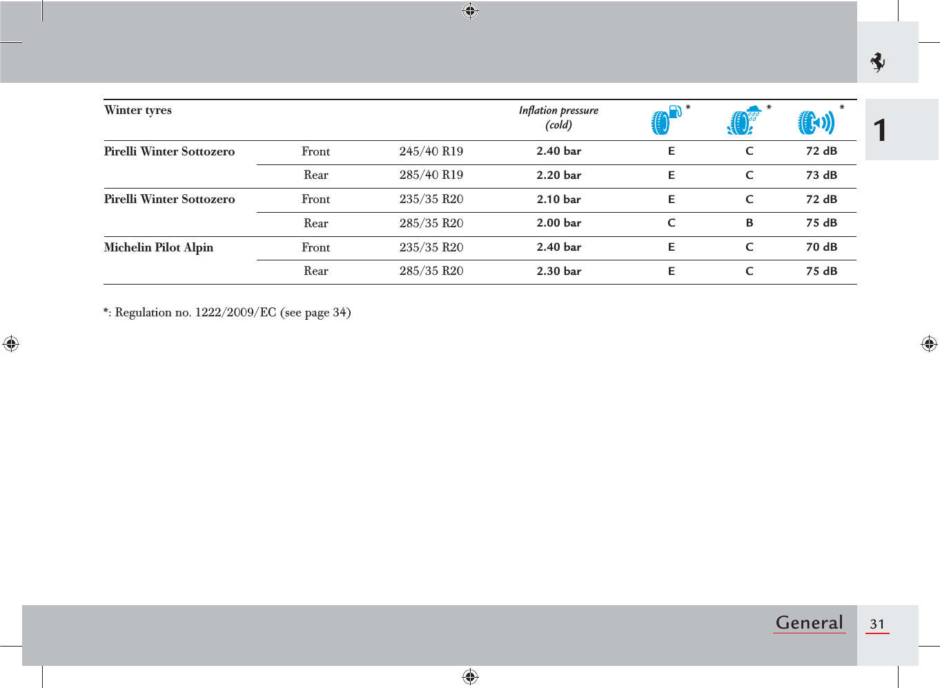Click pressure value '2.00 bar'

click(559, 223)
